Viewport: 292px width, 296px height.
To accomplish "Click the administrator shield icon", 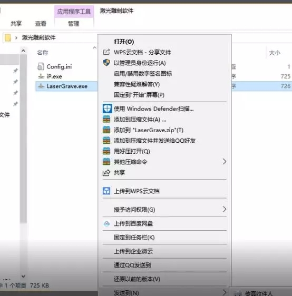I will click(x=106, y=63).
